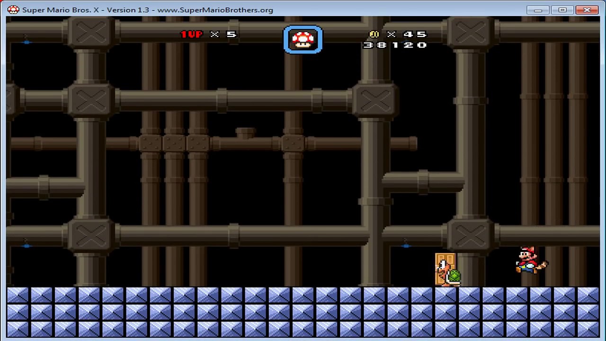
Task: Click Raccoon Mario character sprite
Action: click(531, 260)
